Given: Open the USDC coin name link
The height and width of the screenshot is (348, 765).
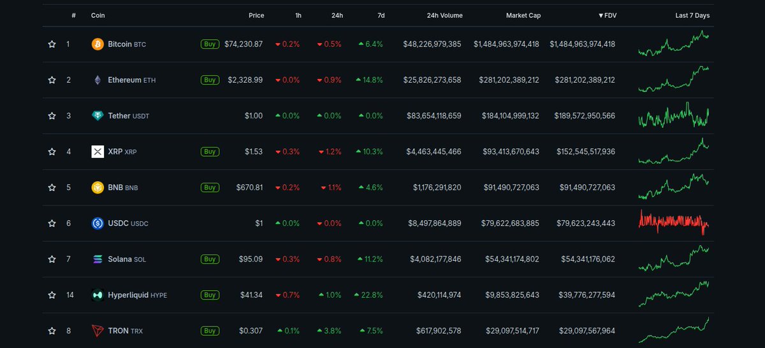Looking at the screenshot, I should pos(128,223).
